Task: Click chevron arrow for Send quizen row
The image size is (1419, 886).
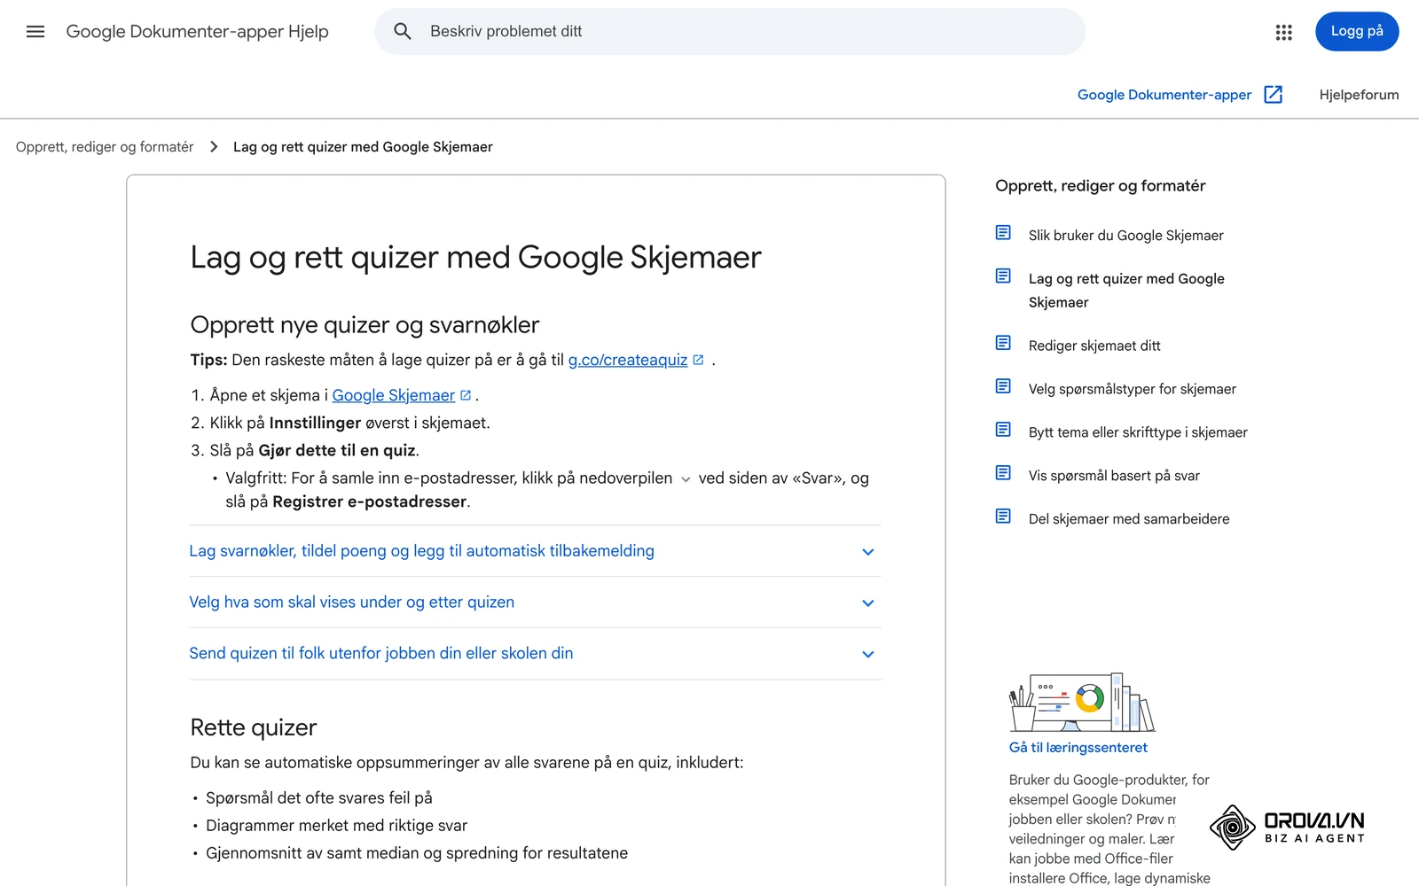Action: click(x=868, y=655)
